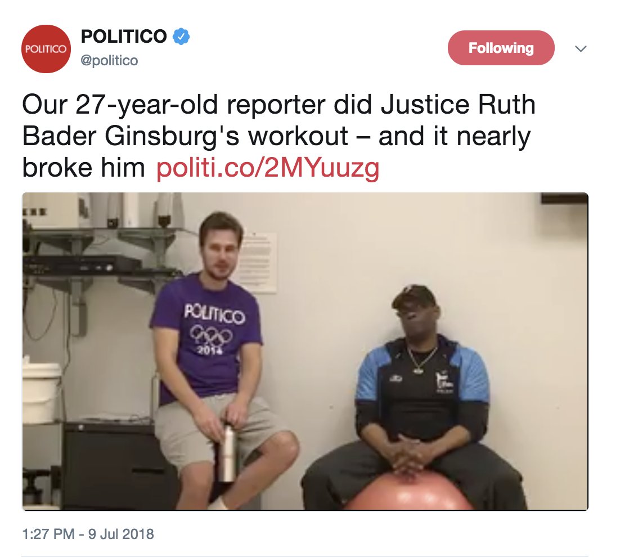Click the blue verified badge
This screenshot has width=620, height=557.
click(x=181, y=37)
